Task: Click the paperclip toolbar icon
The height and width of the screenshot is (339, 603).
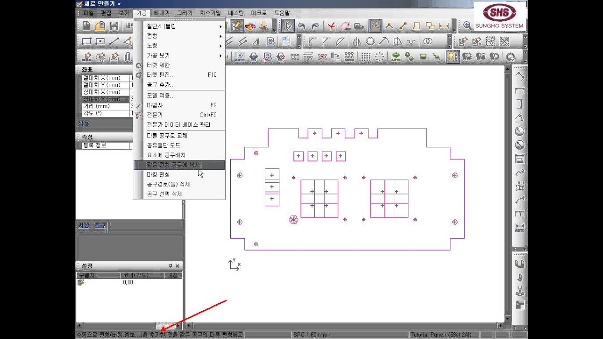Action: [128, 57]
